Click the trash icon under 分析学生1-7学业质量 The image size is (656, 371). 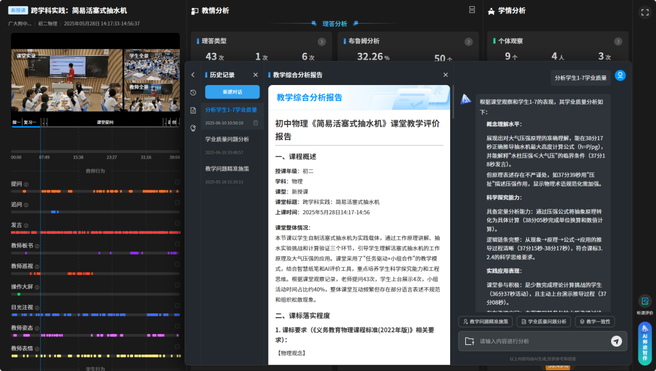tap(255, 121)
